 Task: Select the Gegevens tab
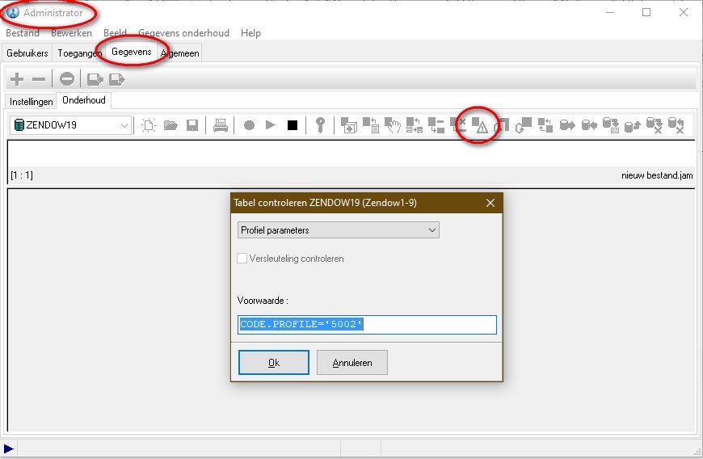point(132,52)
